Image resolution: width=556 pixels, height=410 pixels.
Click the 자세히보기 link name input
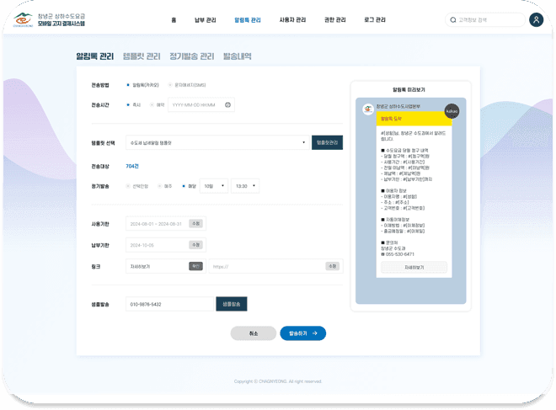point(166,266)
